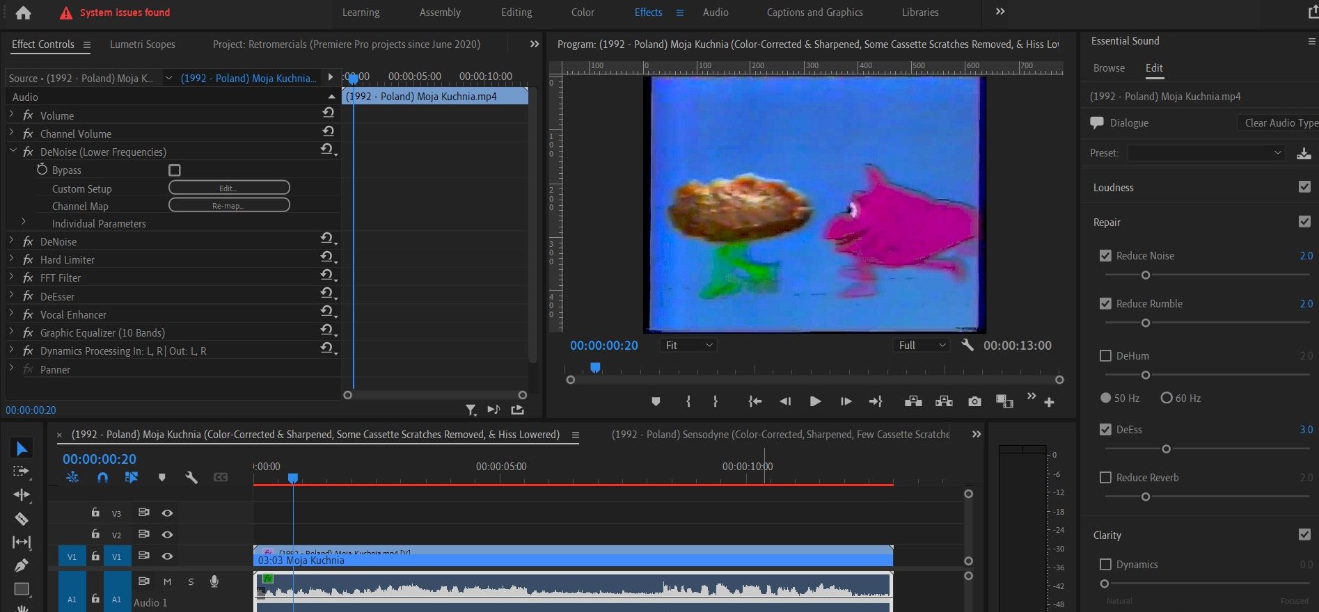This screenshot has width=1319, height=612.
Task: Click voice-over record microphone on Audio 1
Action: pyautogui.click(x=214, y=581)
